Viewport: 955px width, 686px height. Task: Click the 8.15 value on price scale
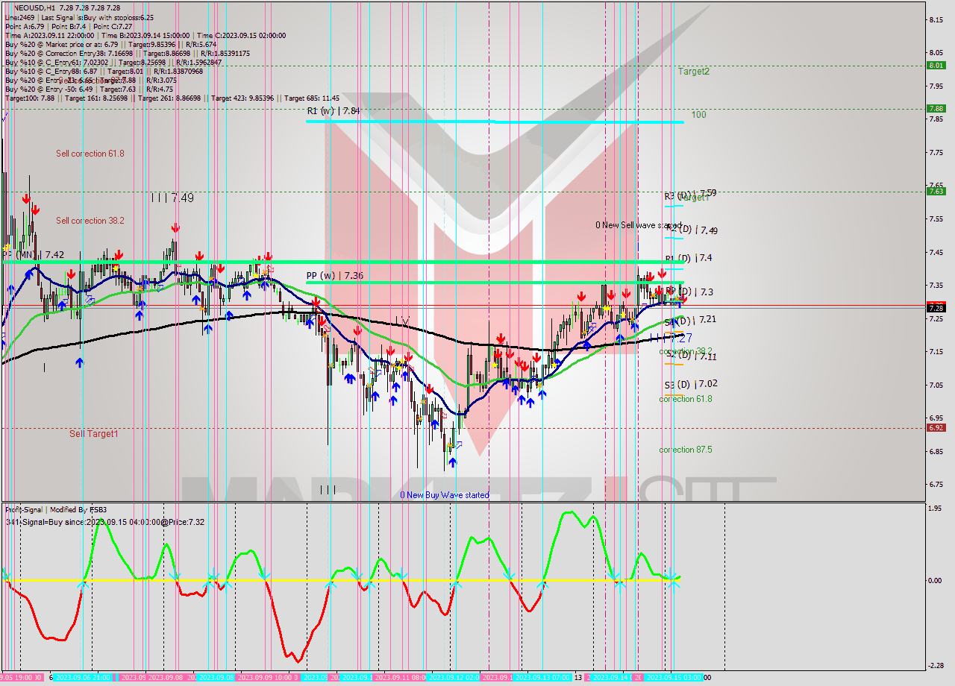coord(937,19)
